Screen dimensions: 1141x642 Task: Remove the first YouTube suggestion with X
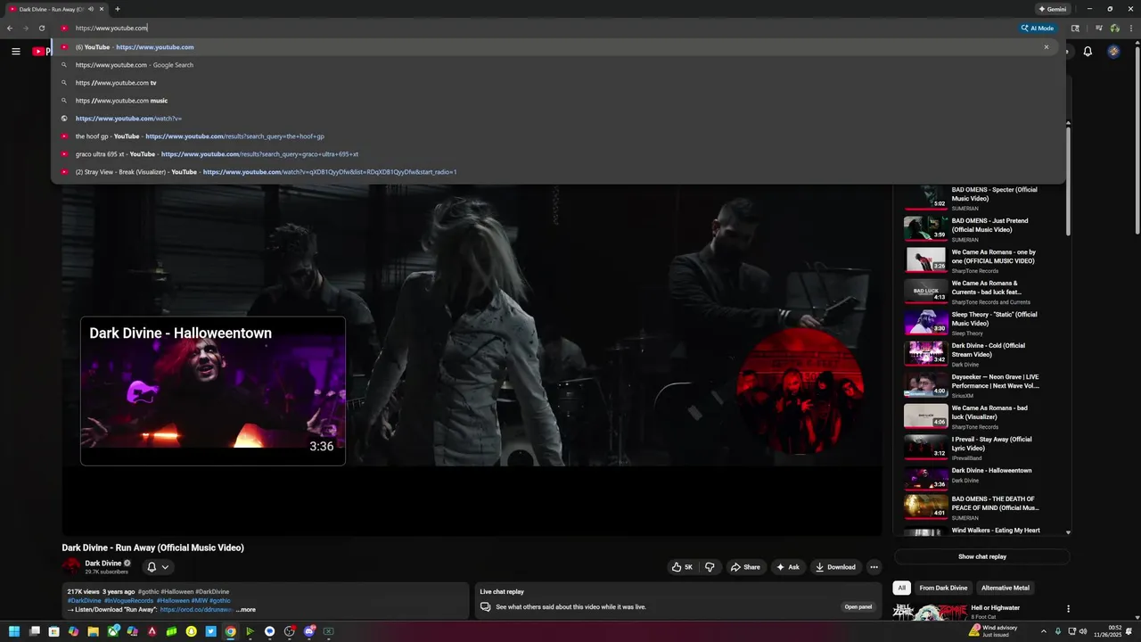1047,46
